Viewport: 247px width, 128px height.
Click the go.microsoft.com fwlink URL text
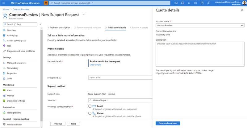tap(178, 73)
